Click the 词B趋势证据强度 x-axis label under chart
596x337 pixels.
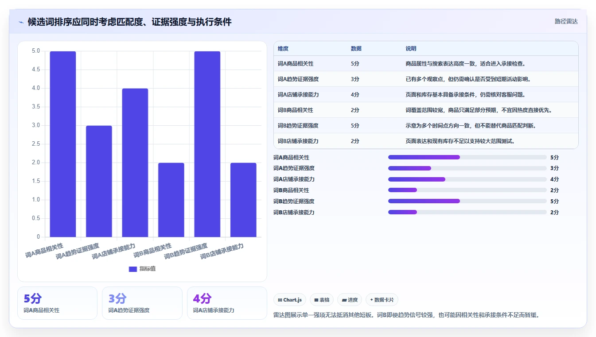pos(186,252)
